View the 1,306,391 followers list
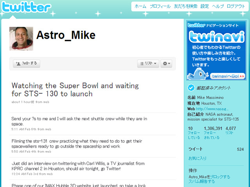Screen dimensions: 250x187 tap(212, 133)
